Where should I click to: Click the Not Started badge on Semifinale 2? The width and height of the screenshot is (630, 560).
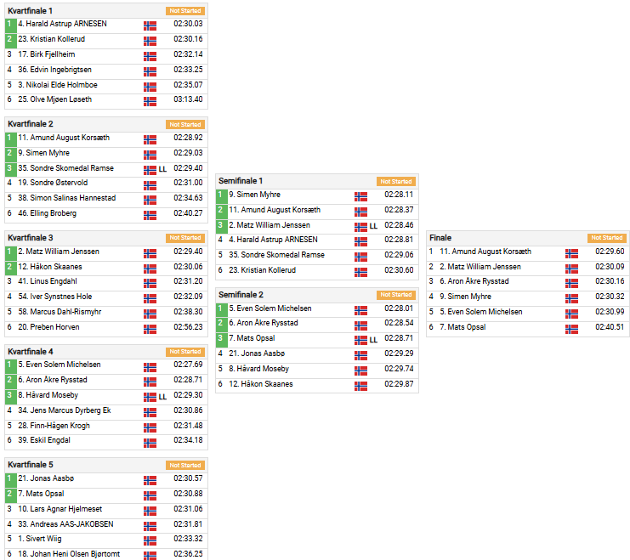[395, 295]
